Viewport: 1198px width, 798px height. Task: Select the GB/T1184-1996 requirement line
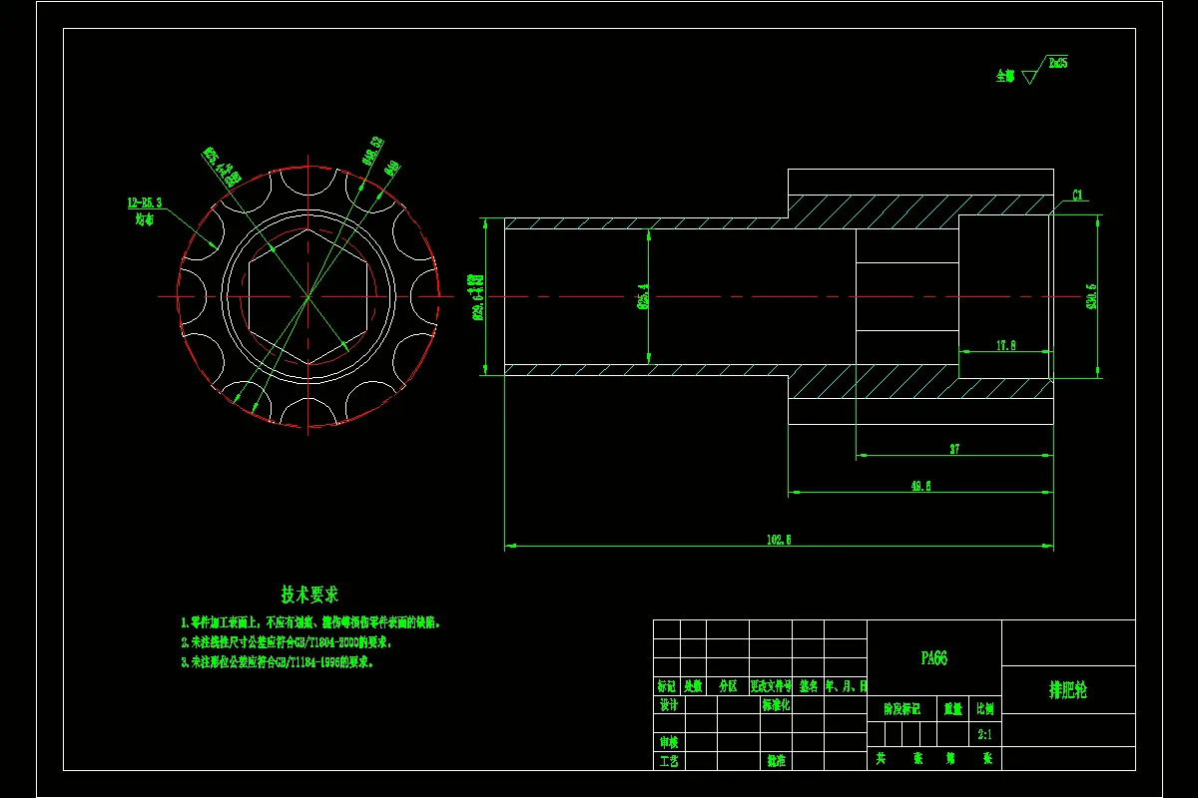pyautogui.click(x=277, y=661)
